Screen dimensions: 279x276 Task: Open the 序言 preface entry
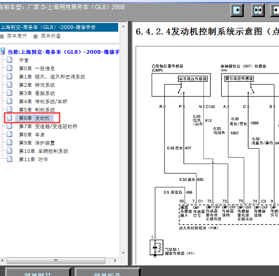click(24, 60)
